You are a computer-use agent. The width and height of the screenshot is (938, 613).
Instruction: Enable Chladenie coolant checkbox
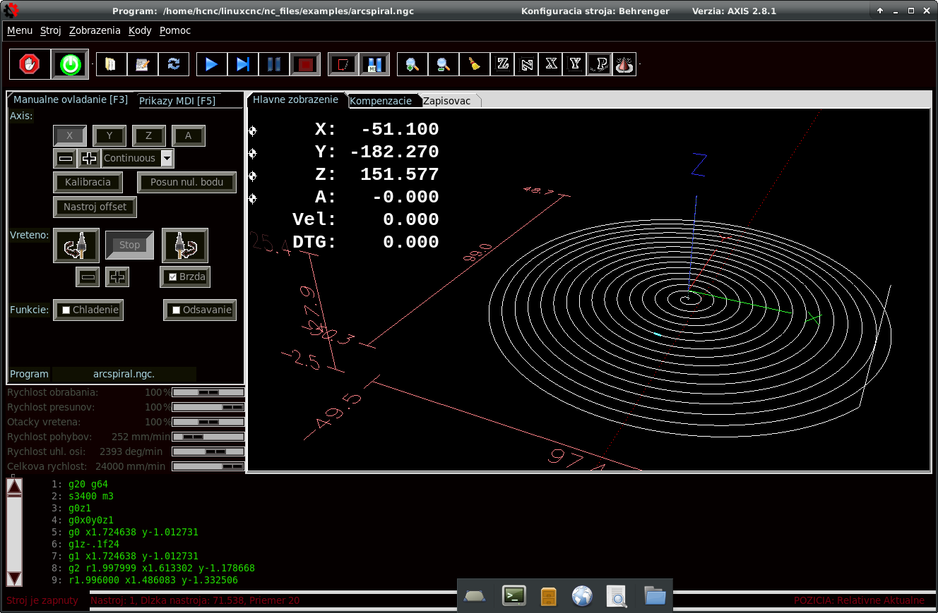[x=66, y=310]
